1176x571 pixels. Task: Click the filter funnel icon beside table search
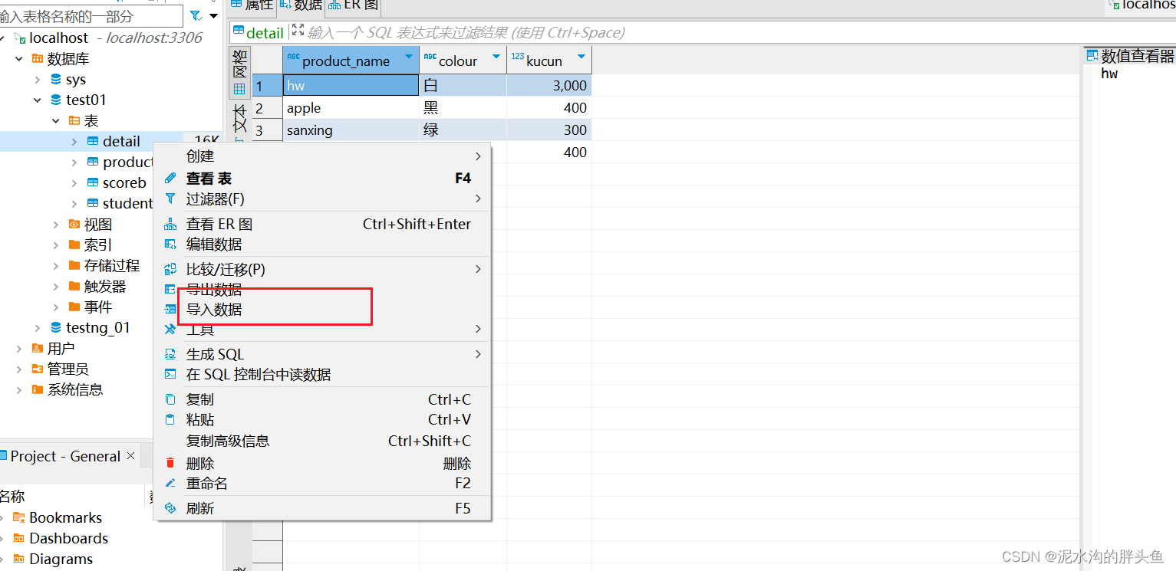pyautogui.click(x=196, y=15)
